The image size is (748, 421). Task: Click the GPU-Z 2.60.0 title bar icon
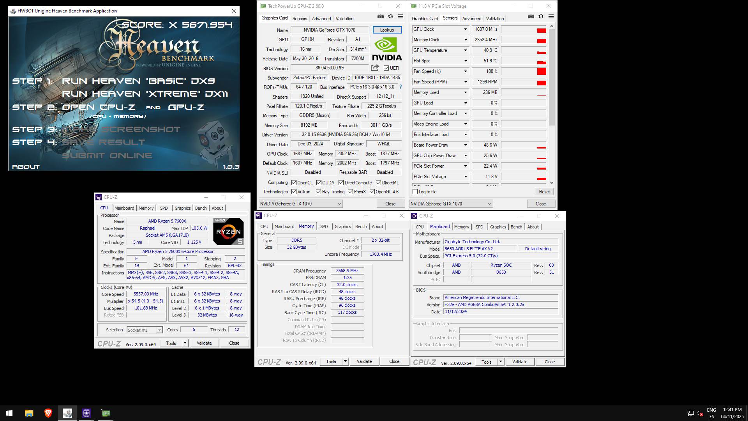point(263,6)
